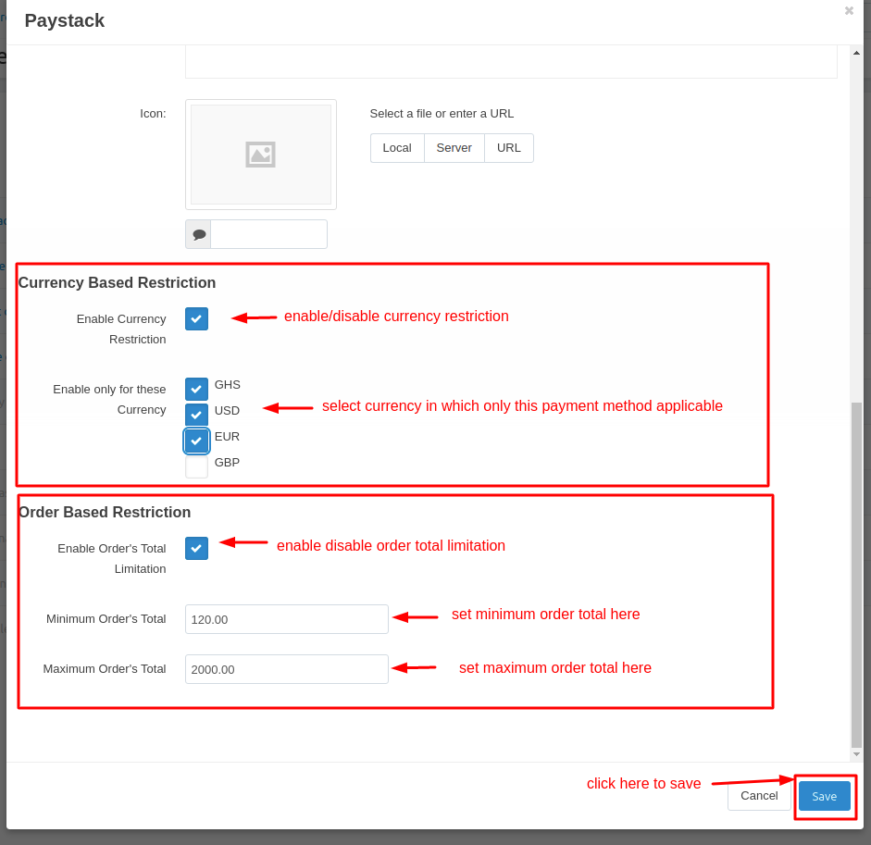Select the Server file source tab
The height and width of the screenshot is (845, 871).
tap(454, 148)
